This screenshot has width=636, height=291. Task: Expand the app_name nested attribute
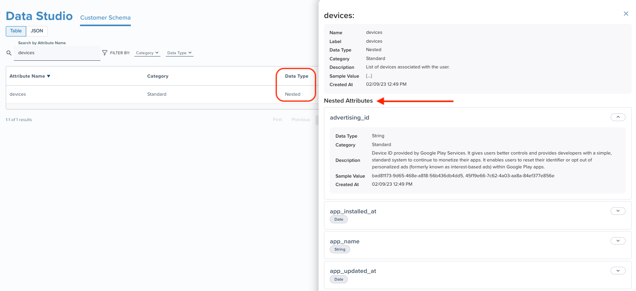618,241
